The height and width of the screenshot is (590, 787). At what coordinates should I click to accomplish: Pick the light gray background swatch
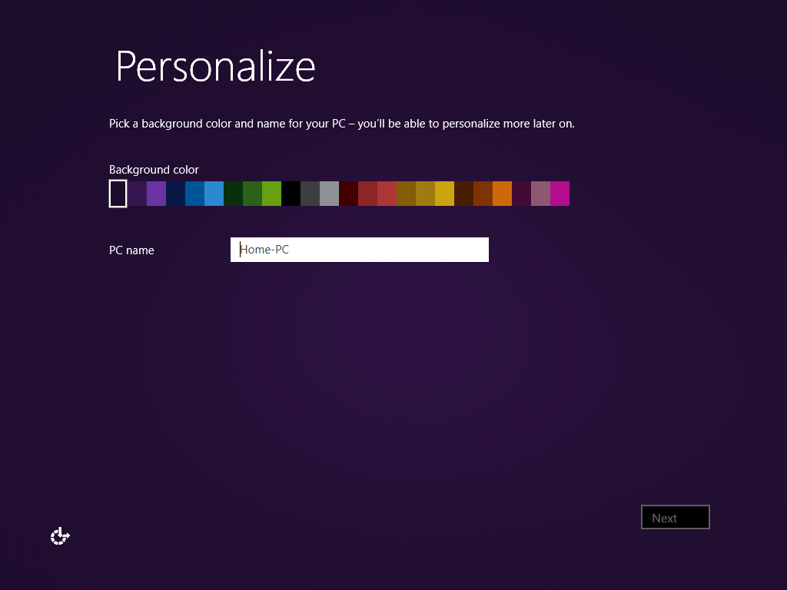(329, 194)
